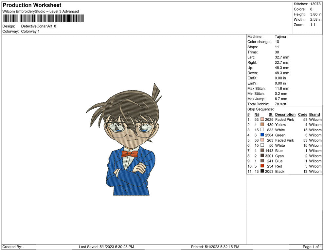Click 'Wilcom EmbroideryStudio – Level 3 Advanced' text
This screenshot has height=250, width=324.
pyautogui.click(x=41, y=11)
